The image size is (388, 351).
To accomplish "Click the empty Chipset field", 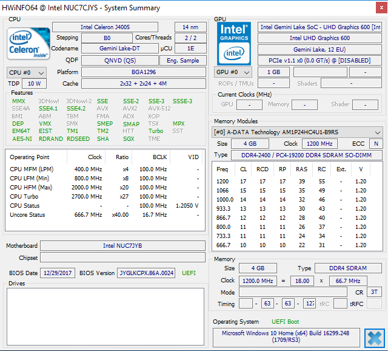I will (x=122, y=257).
